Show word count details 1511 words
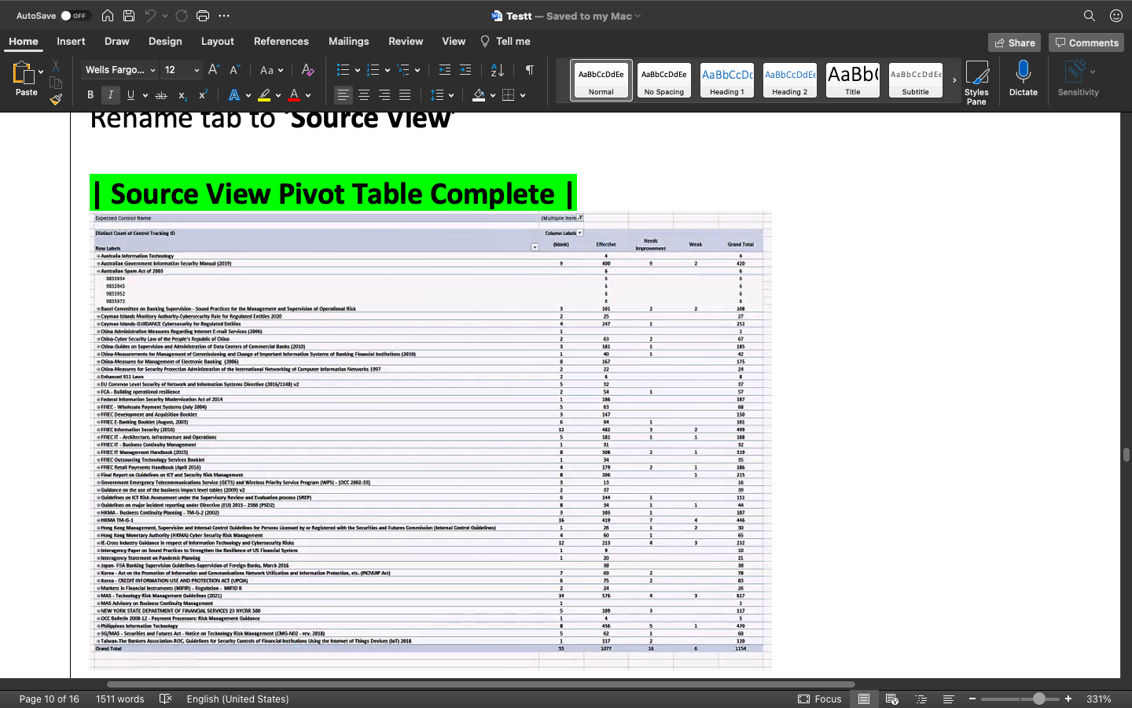Screen dimensions: 1132x708 120,699
